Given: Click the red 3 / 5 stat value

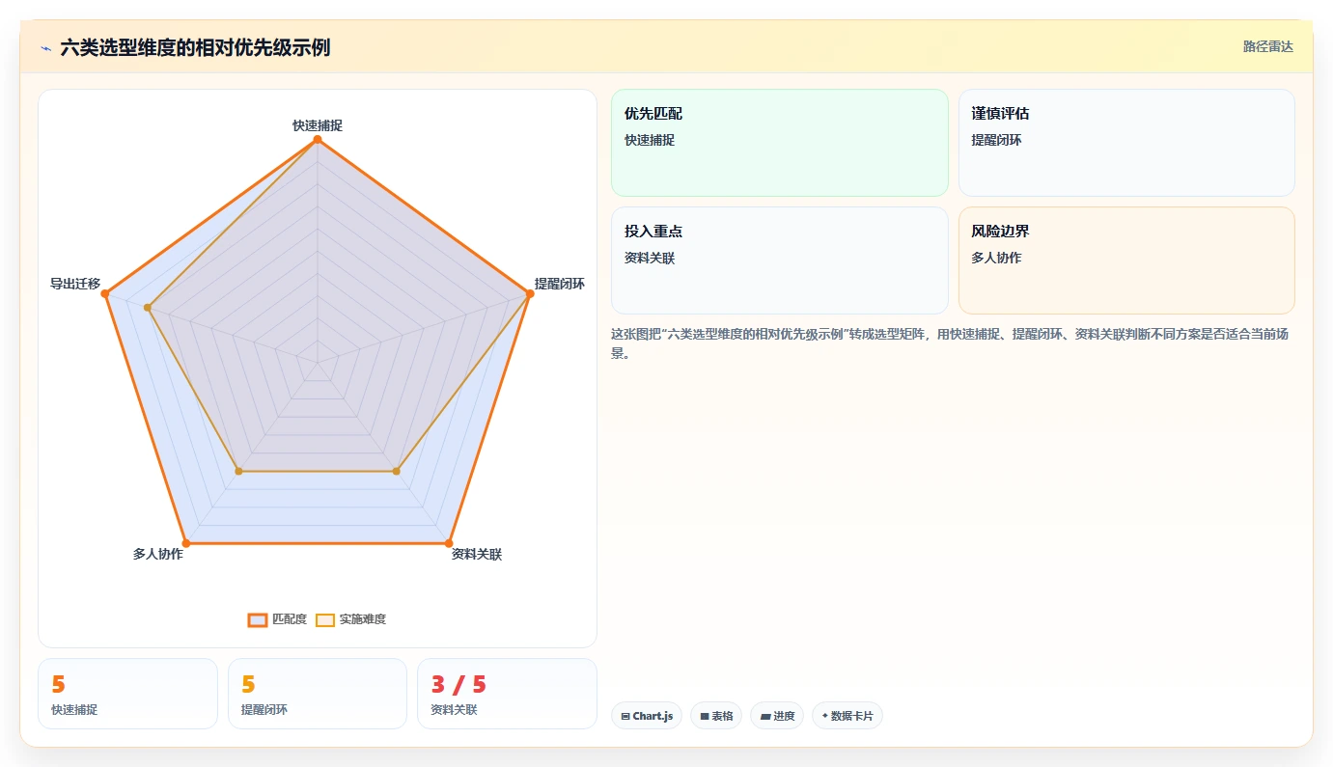Looking at the screenshot, I should (x=458, y=684).
